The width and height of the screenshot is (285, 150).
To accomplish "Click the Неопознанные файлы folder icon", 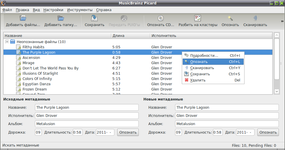I will tap(13, 42).
